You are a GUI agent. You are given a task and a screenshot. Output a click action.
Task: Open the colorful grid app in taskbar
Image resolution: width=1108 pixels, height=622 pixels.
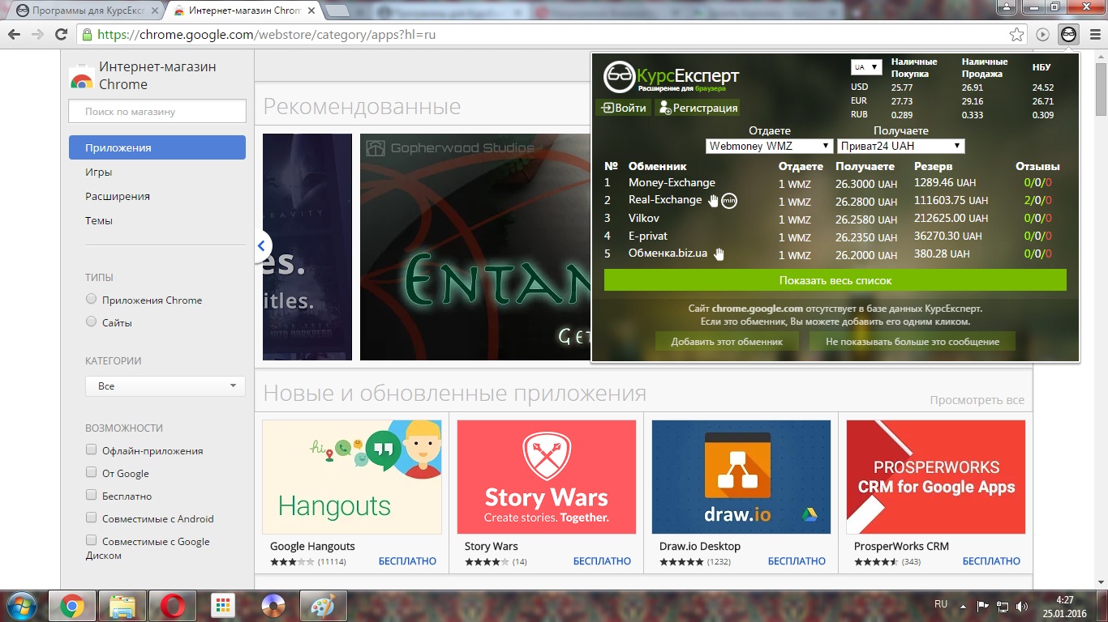tap(222, 606)
